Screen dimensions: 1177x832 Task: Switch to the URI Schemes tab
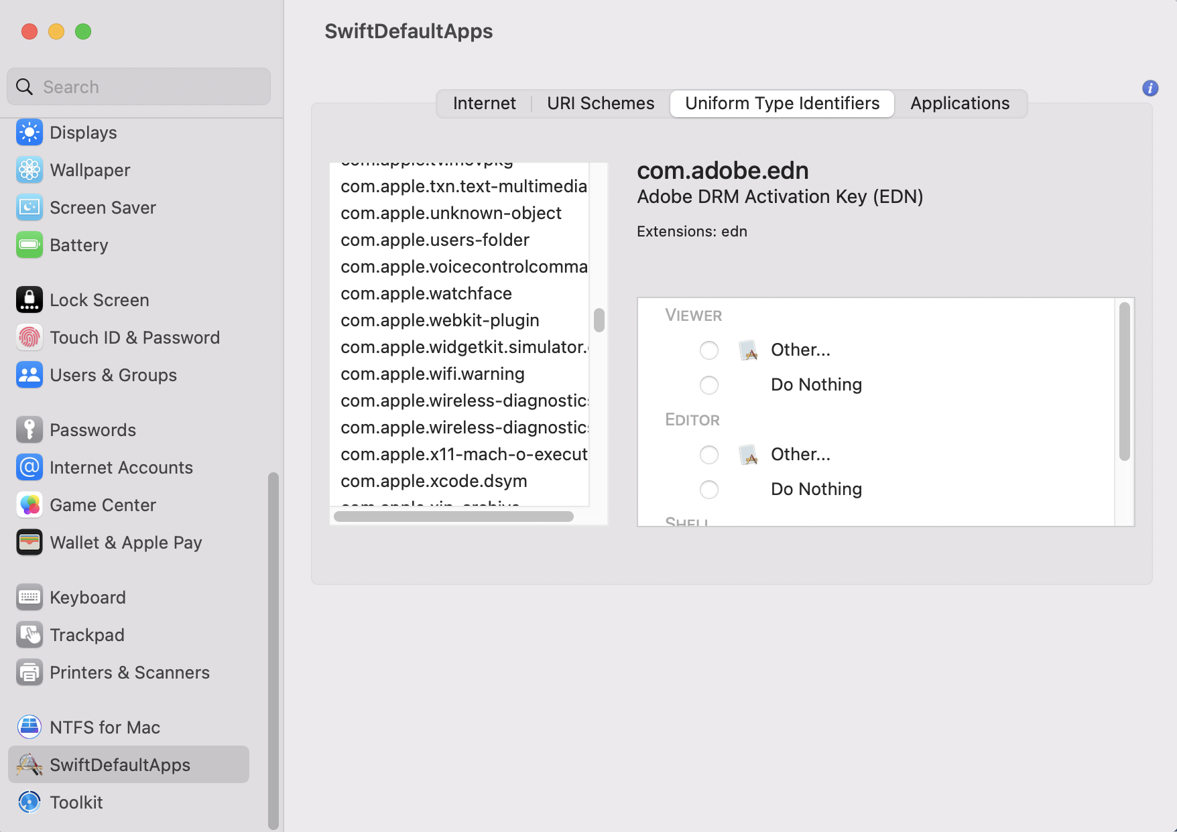(601, 104)
